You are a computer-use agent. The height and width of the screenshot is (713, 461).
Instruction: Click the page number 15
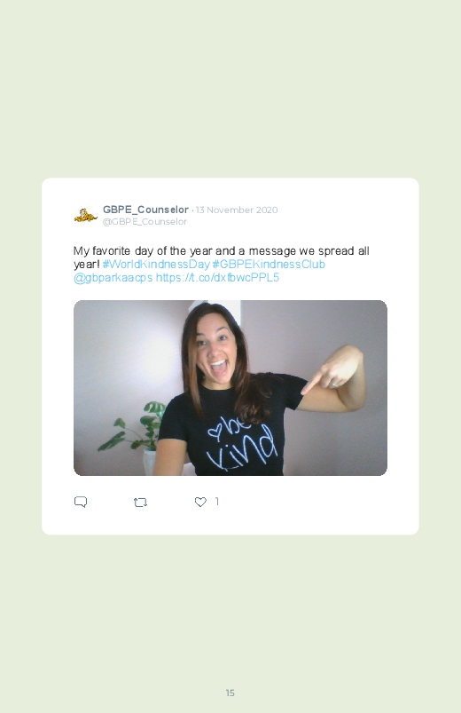click(230, 693)
